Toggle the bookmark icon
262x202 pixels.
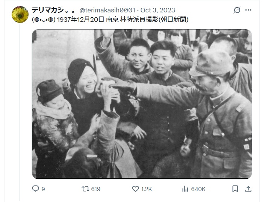(235, 189)
